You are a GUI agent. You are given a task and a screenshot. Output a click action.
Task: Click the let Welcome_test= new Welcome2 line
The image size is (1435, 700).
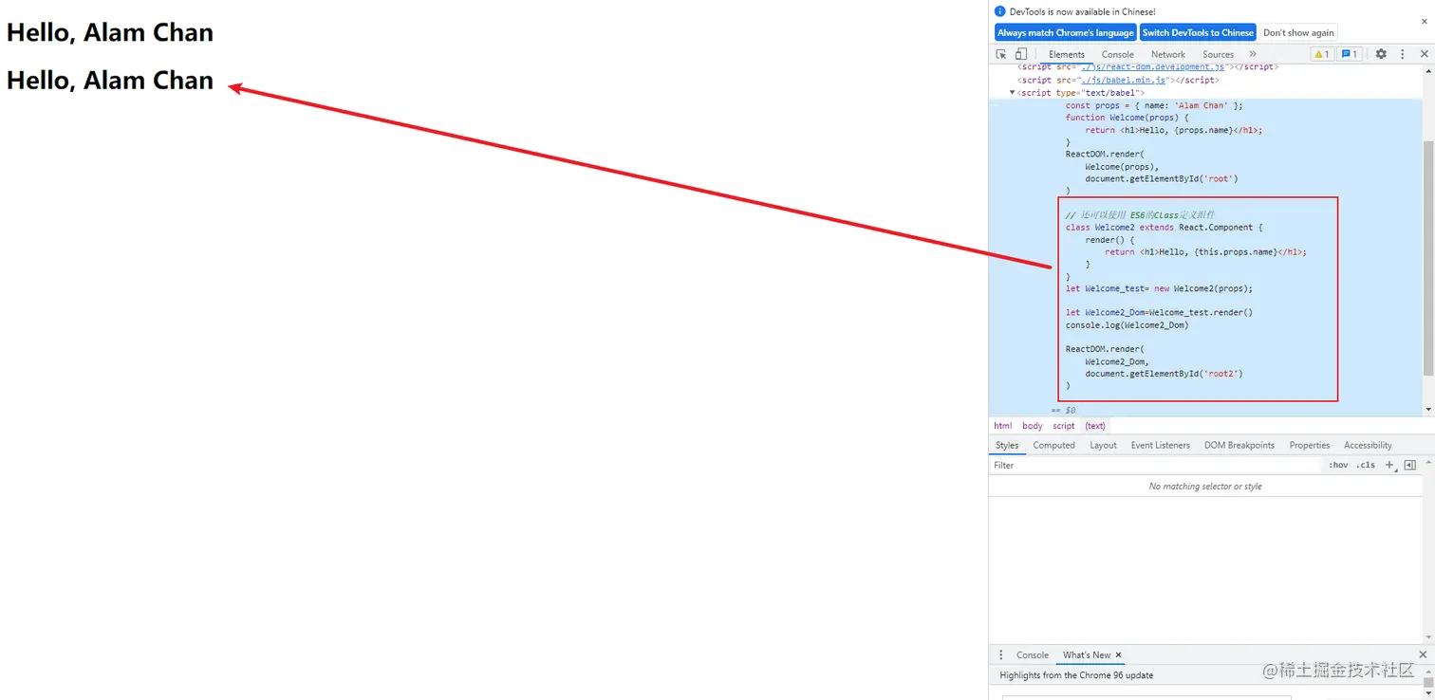click(x=1159, y=288)
